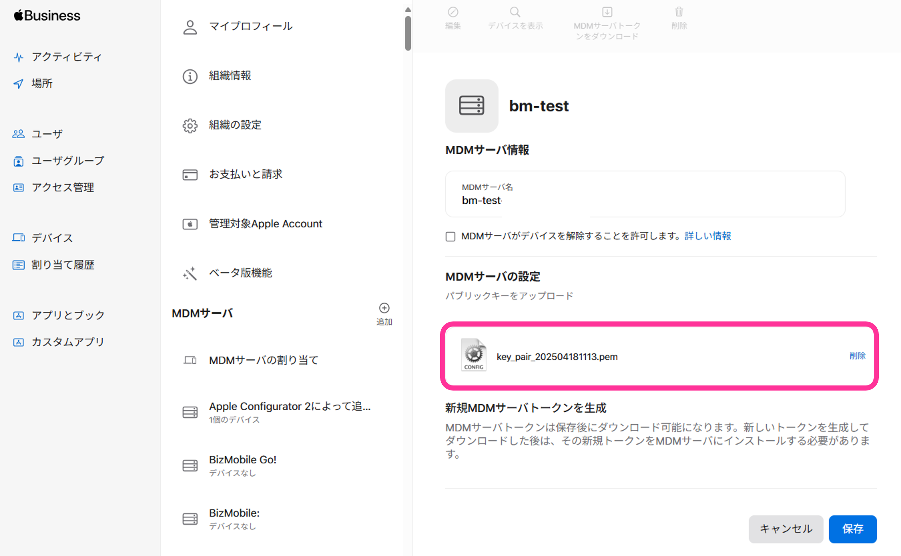Open the 詳しい情報 link
Viewport: 901px width, 556px height.
tap(707, 236)
